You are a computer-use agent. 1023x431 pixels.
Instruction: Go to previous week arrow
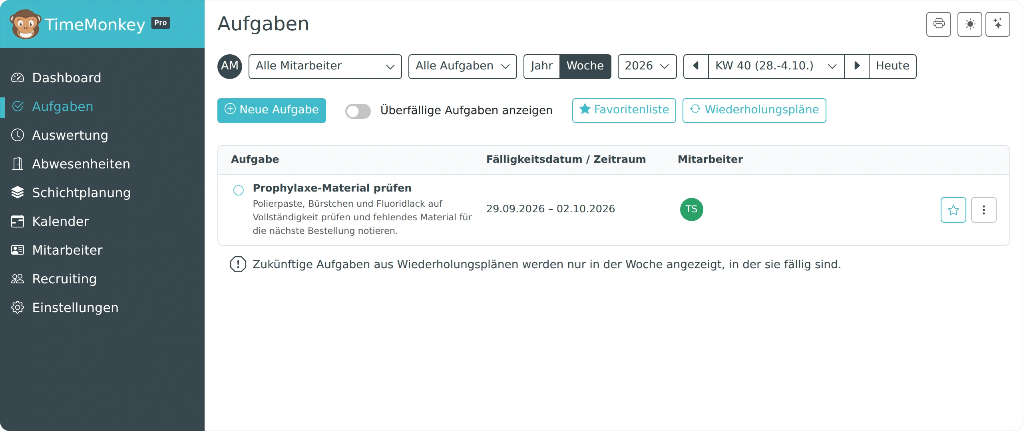coord(696,66)
